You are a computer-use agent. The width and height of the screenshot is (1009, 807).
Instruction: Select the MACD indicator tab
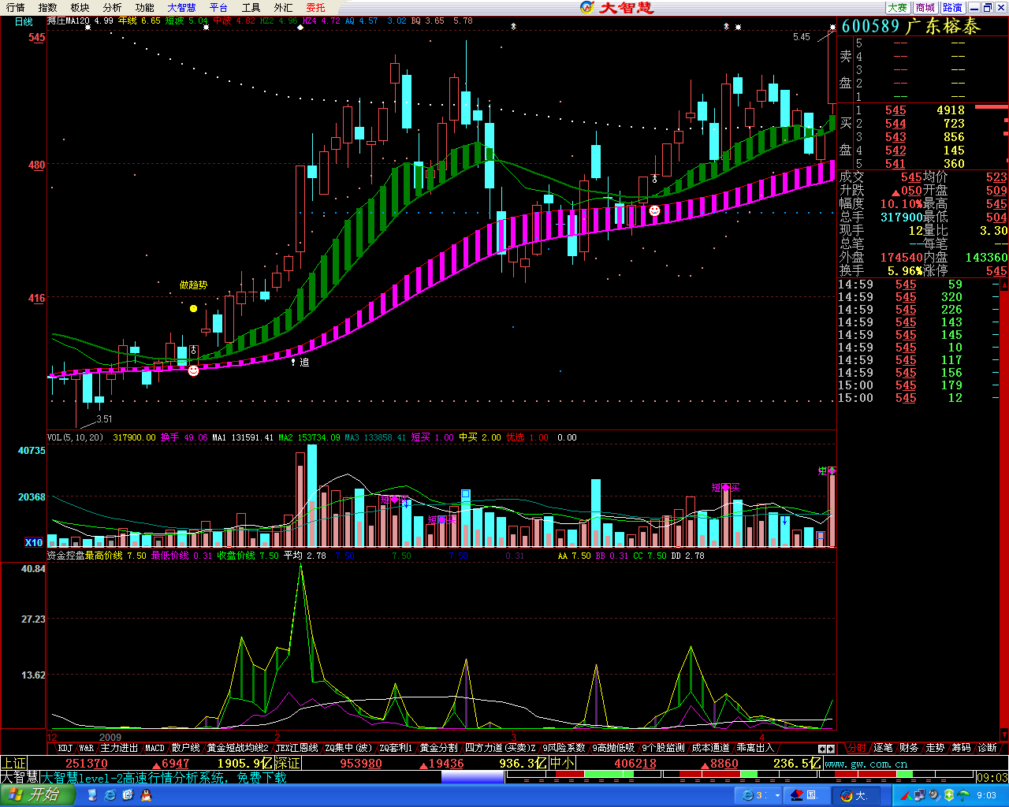[x=155, y=748]
